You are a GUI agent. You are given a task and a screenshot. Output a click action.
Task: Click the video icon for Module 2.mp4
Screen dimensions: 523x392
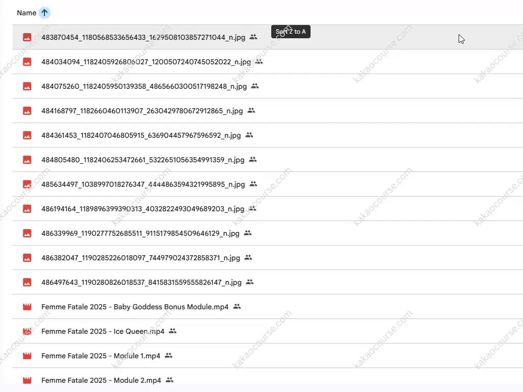pyautogui.click(x=27, y=380)
